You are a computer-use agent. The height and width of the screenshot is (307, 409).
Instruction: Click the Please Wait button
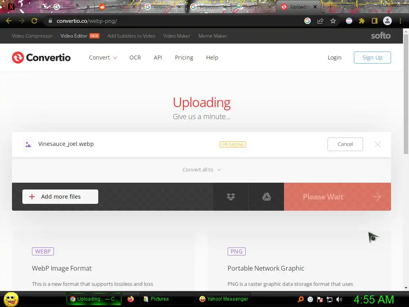tap(337, 197)
